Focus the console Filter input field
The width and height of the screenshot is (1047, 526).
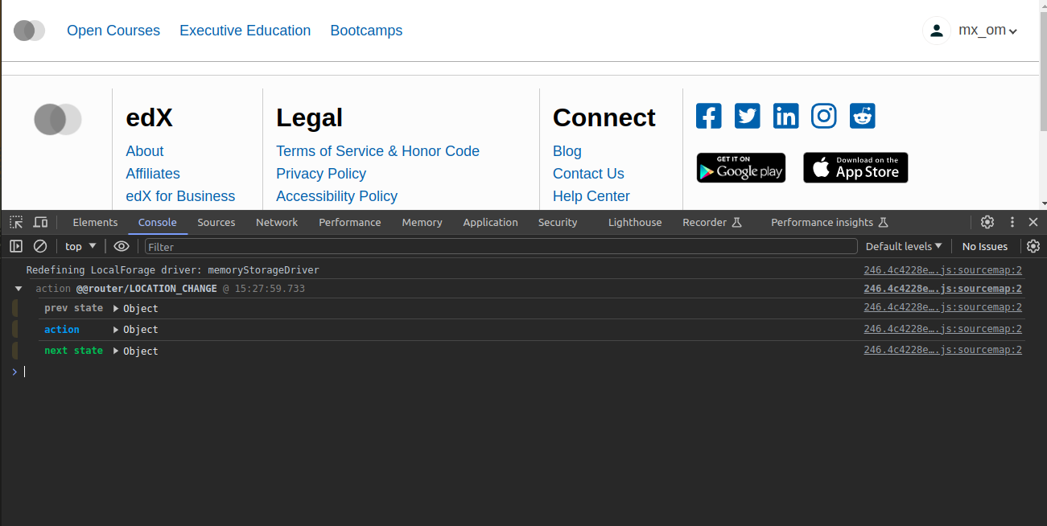(x=501, y=246)
